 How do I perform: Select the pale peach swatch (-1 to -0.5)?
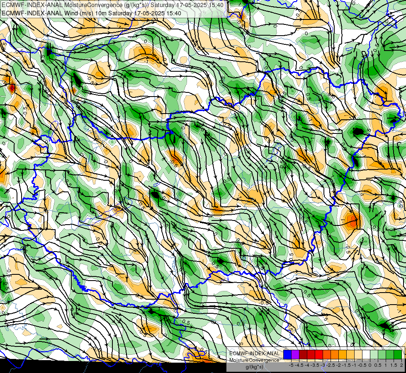point(358,354)
